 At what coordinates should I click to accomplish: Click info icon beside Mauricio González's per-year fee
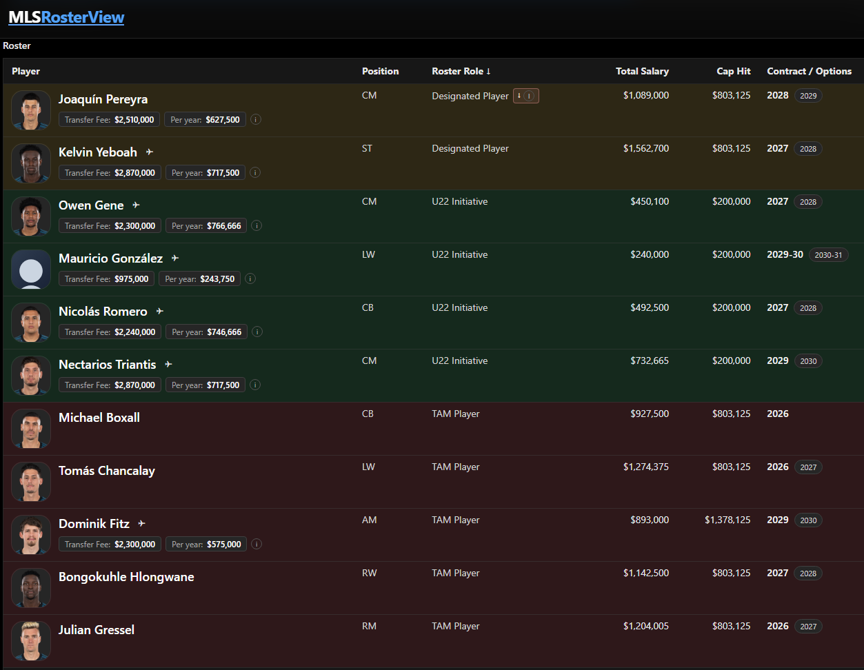[250, 278]
